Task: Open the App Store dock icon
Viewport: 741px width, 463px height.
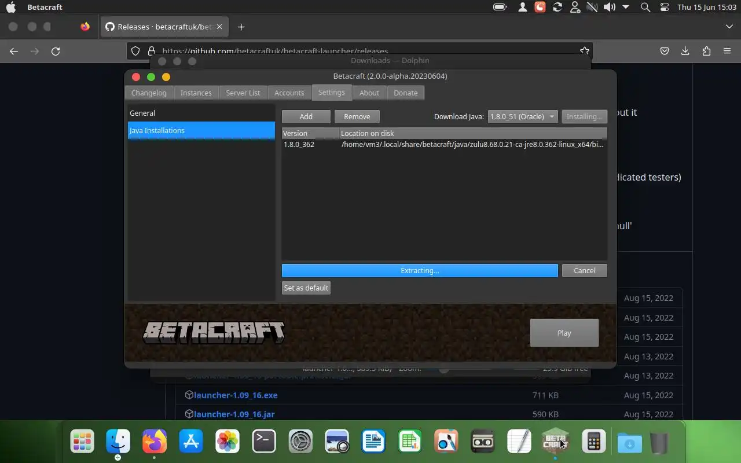Action: (x=191, y=442)
